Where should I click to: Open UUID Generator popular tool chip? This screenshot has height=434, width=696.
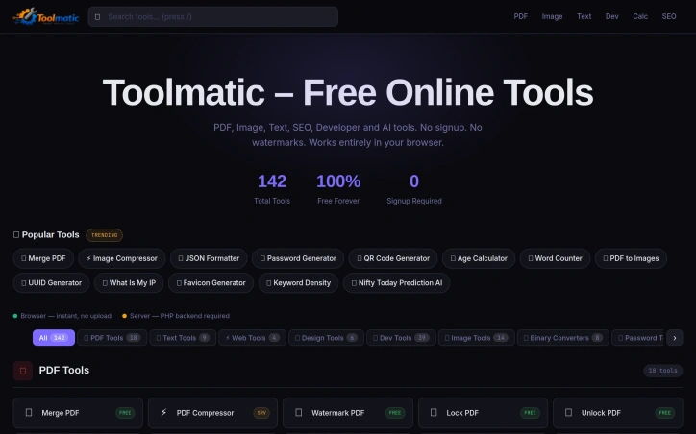(52, 283)
